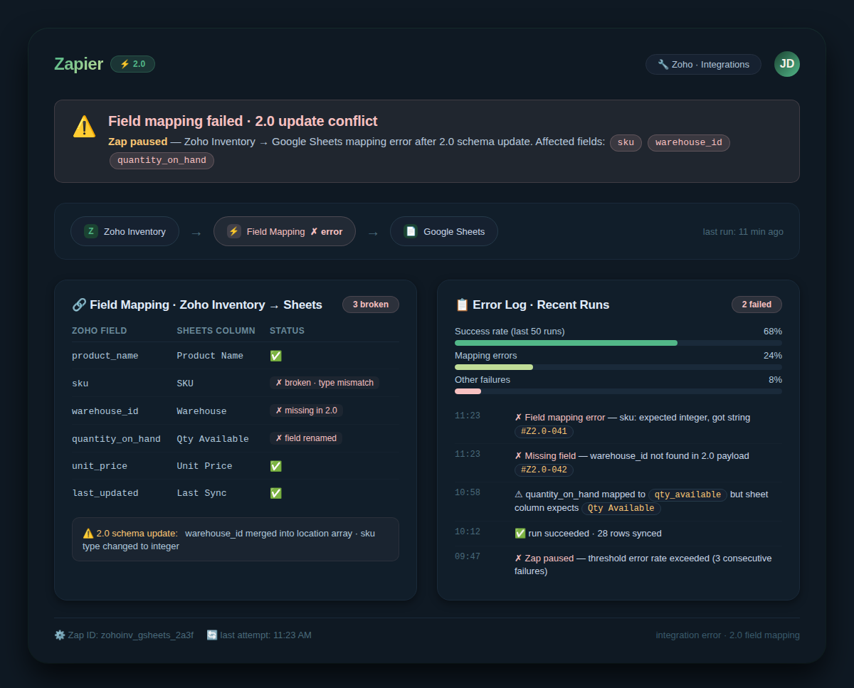Image resolution: width=854 pixels, height=688 pixels.
Task: Click the 68% success rate value
Action: click(x=773, y=332)
